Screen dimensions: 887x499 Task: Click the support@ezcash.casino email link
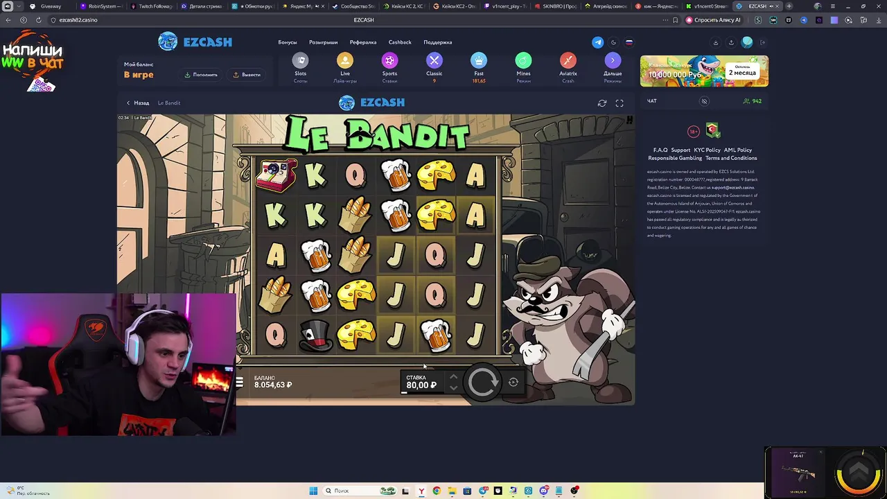tap(732, 187)
